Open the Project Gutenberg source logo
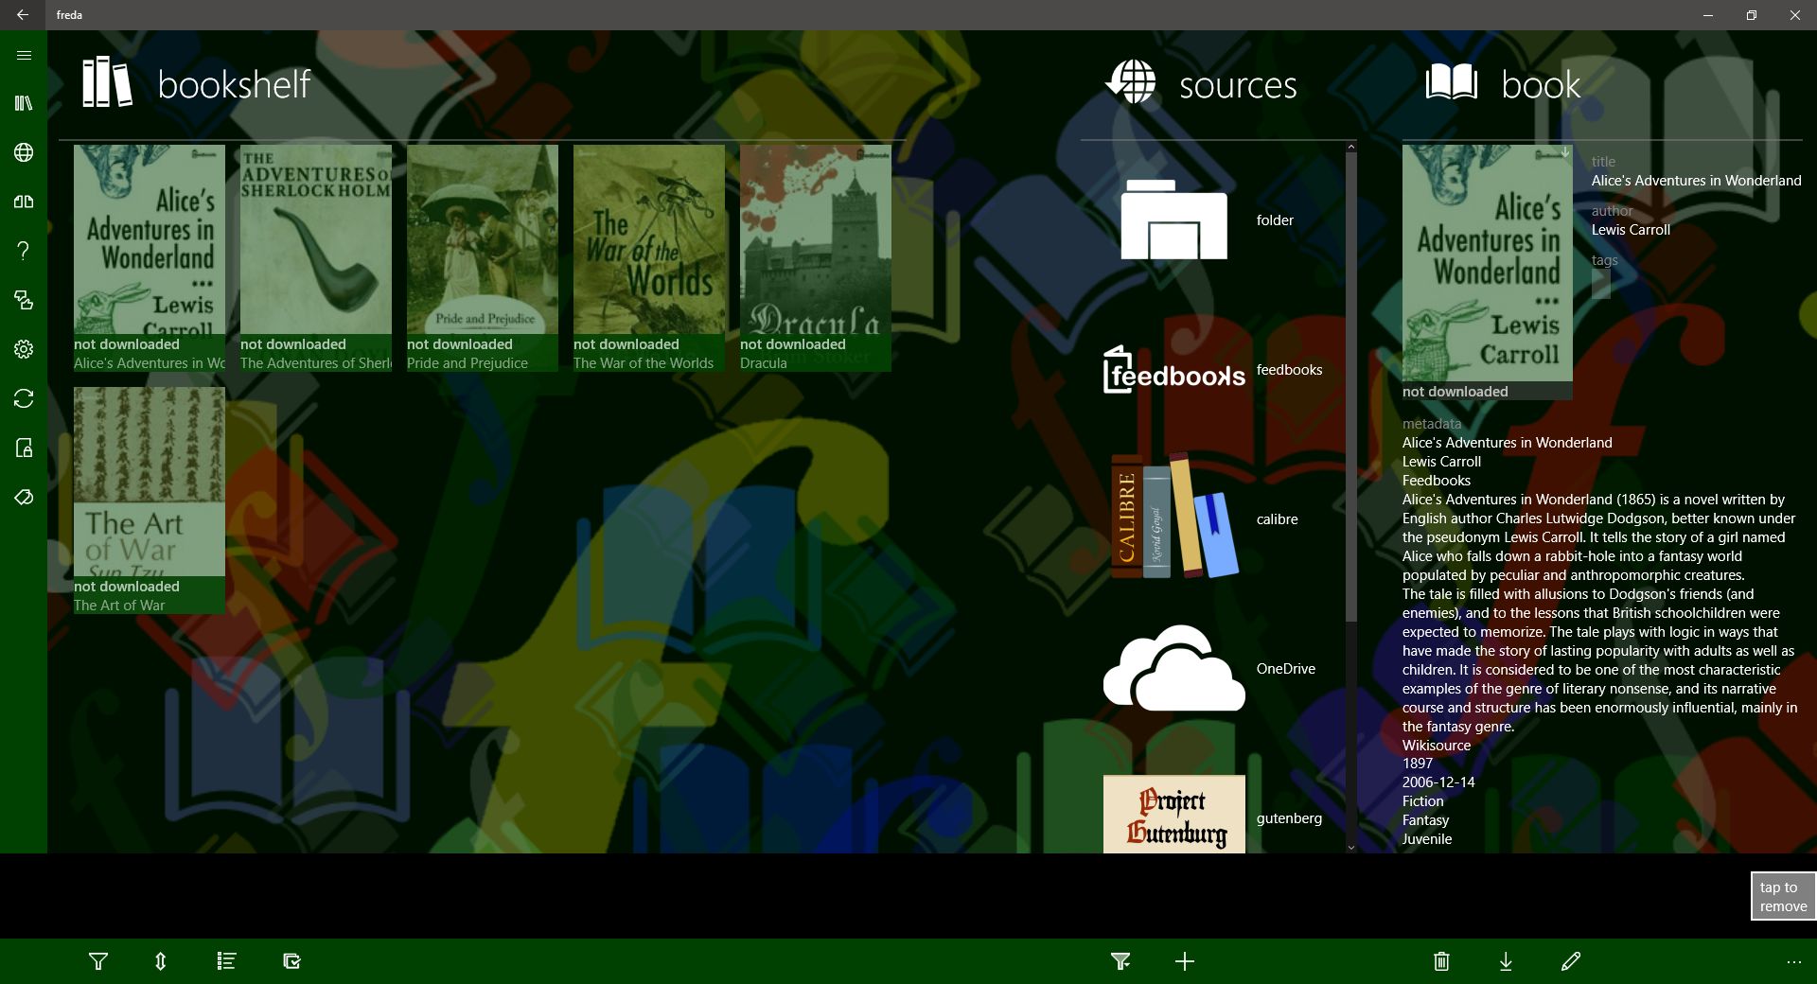Viewport: 1817px width, 984px height. [x=1174, y=815]
